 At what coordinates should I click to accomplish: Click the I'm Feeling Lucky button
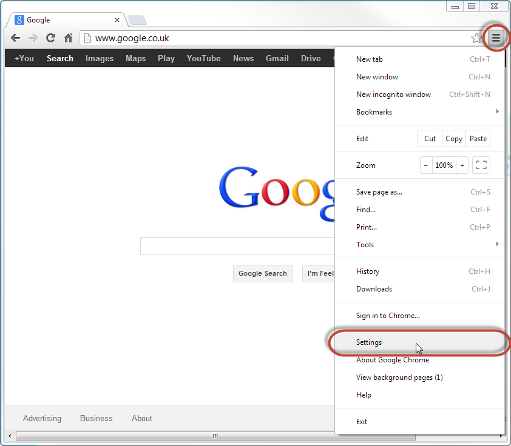coord(319,273)
